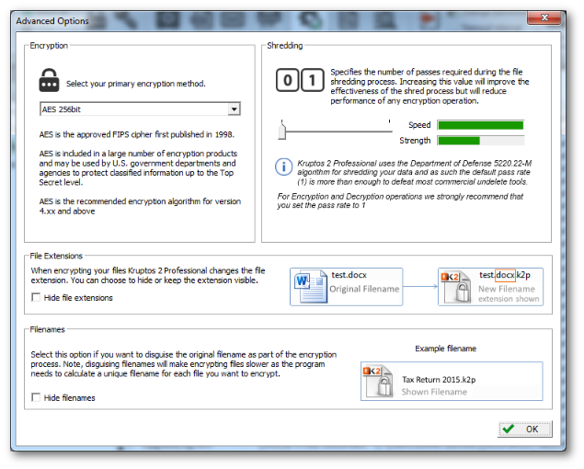Click the highlighted 'docx' in the new filename
This screenshot has height=469, width=584.
click(x=505, y=275)
